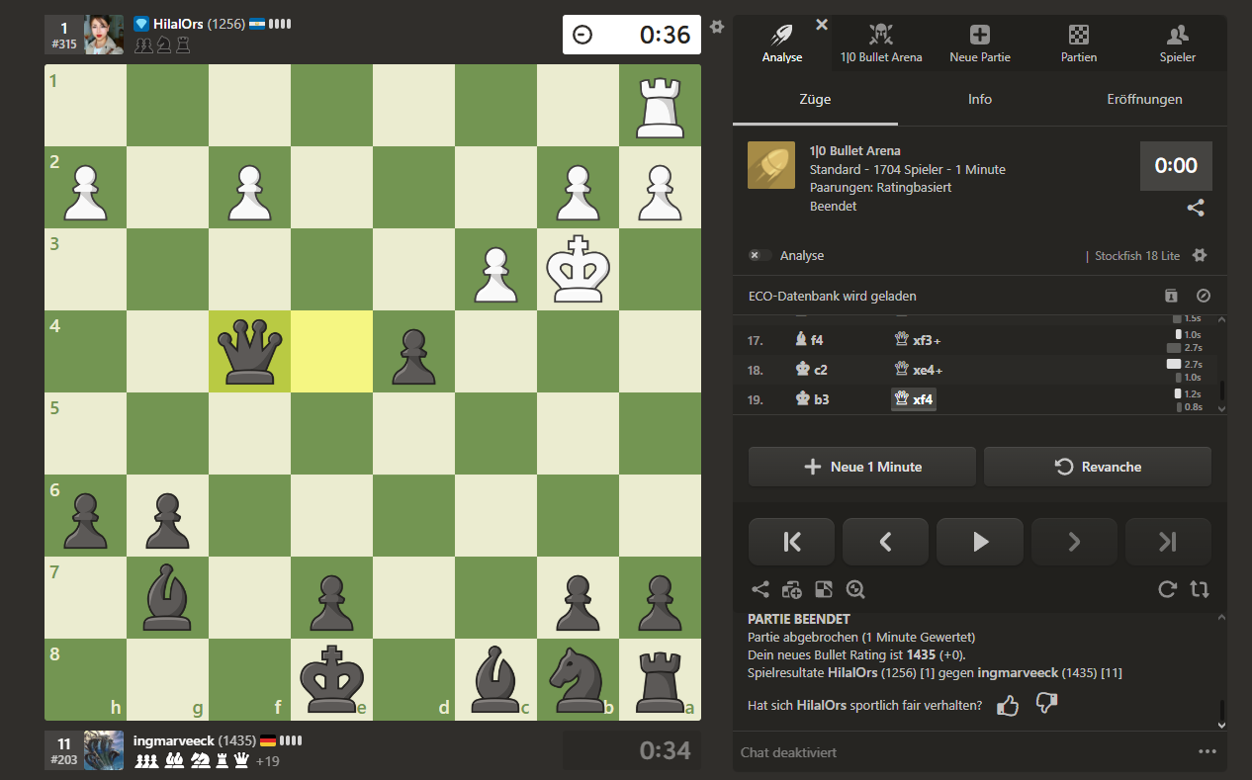Toggle the Analyse engine switch on

coord(760,255)
